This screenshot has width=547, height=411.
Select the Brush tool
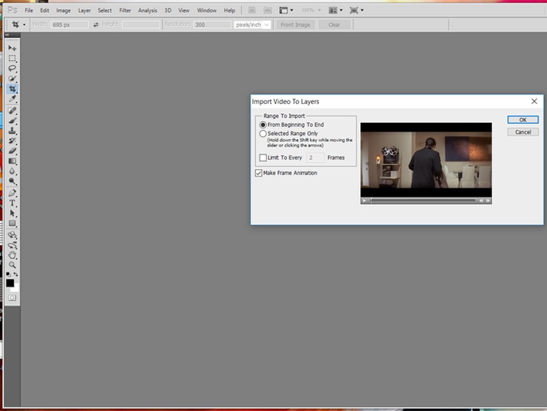coord(12,121)
